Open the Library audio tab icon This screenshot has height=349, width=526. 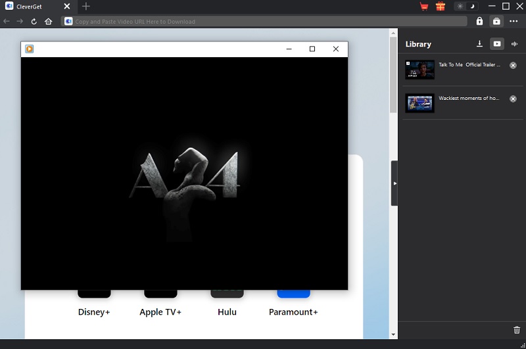514,43
